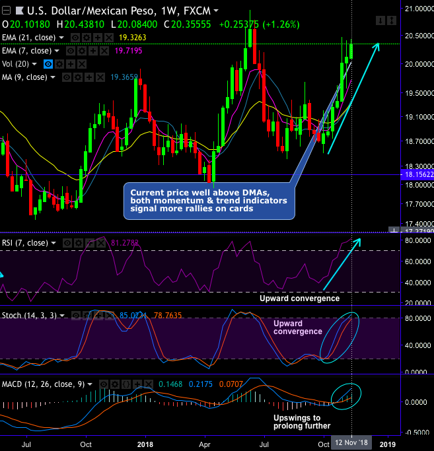Toggle visibility eye for Vol (20)
Screen dimensions: 434x451
point(48,64)
